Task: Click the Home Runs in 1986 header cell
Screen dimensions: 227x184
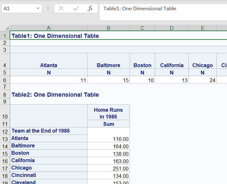Action: (108, 113)
